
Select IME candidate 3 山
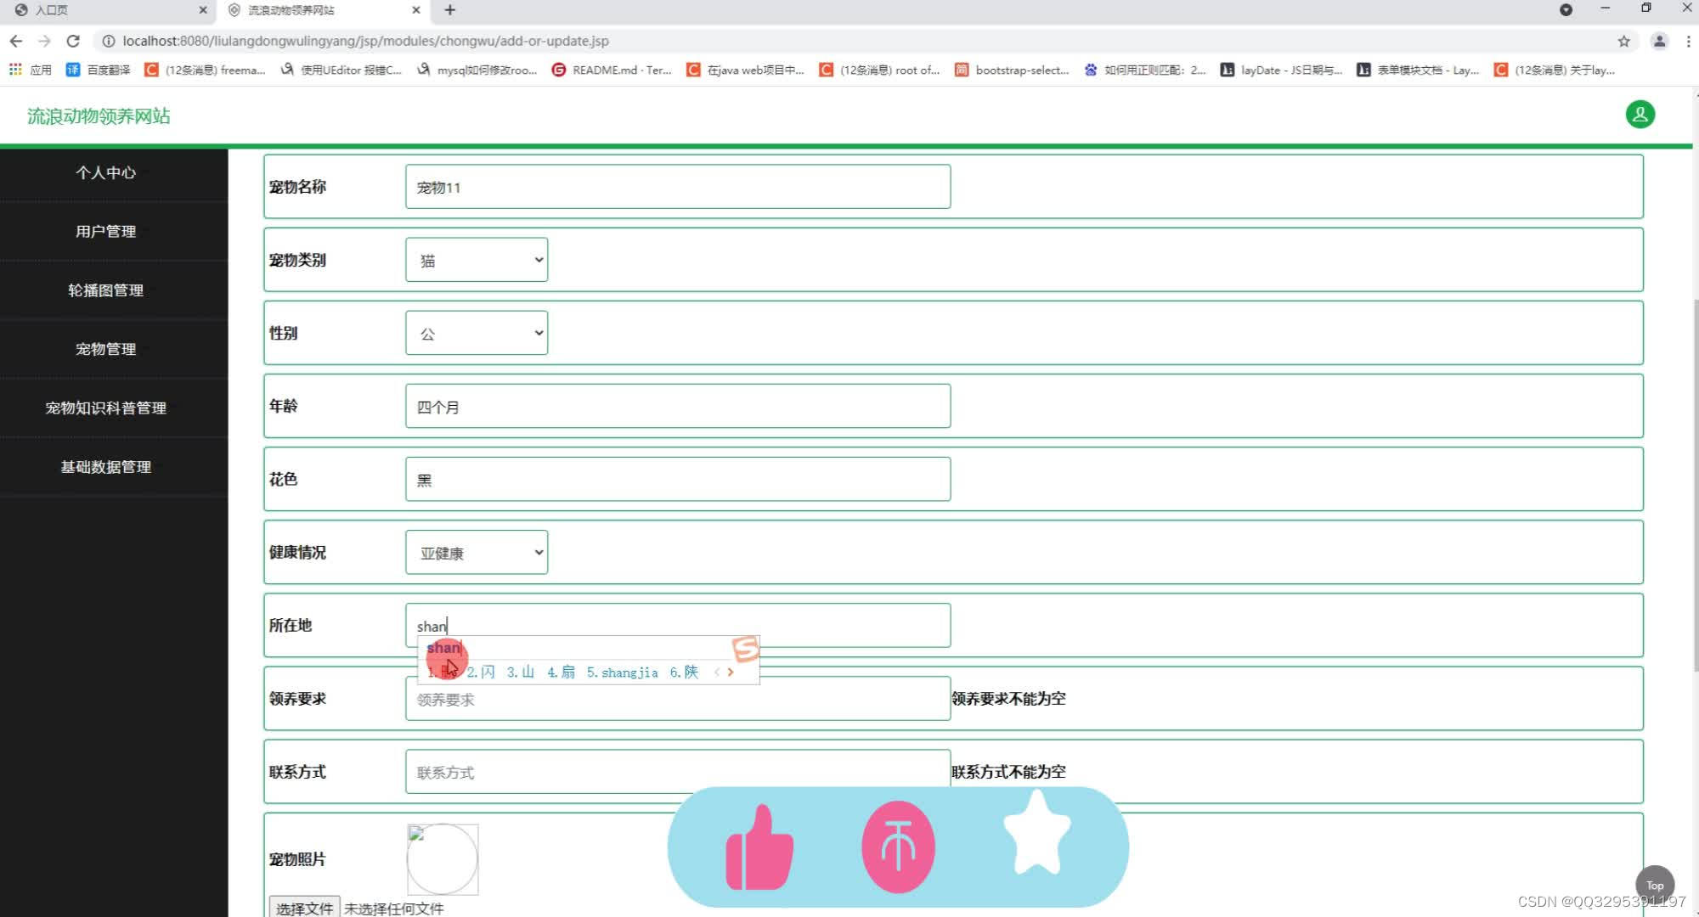(x=521, y=672)
